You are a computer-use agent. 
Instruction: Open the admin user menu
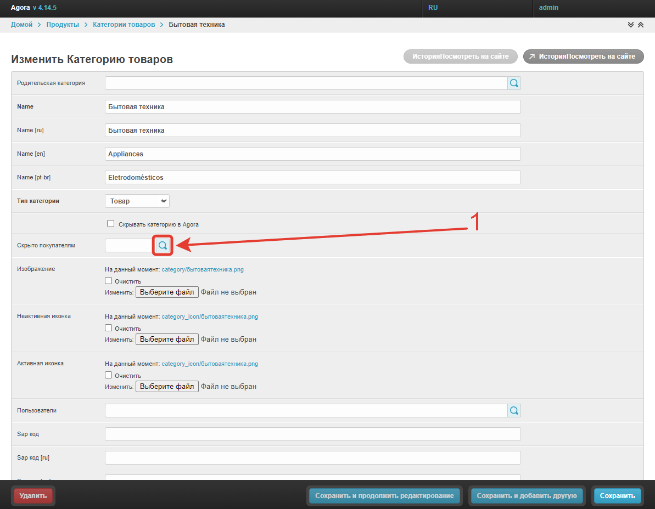[548, 8]
